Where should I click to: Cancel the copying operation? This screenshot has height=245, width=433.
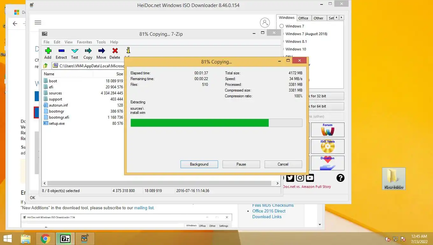coord(283,164)
